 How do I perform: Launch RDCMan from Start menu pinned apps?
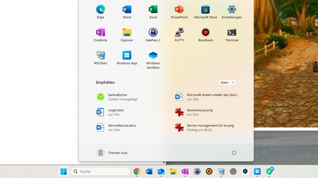coord(101,58)
